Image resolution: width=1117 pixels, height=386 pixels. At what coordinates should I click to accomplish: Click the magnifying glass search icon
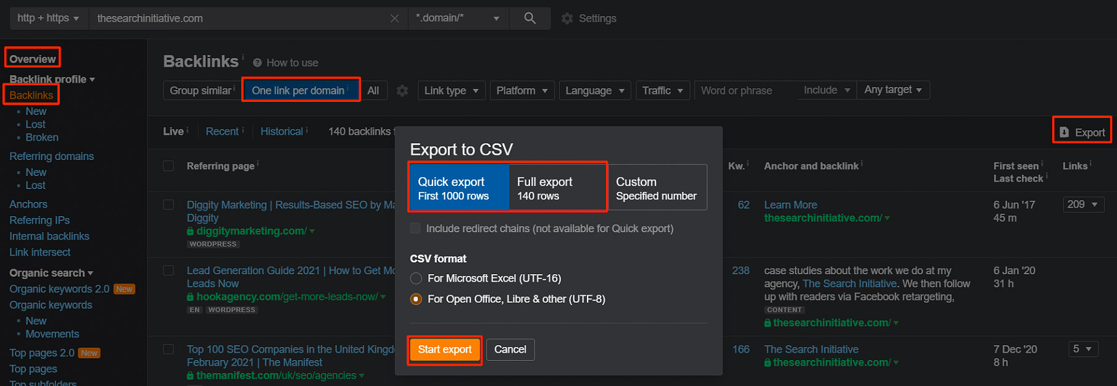pos(529,18)
